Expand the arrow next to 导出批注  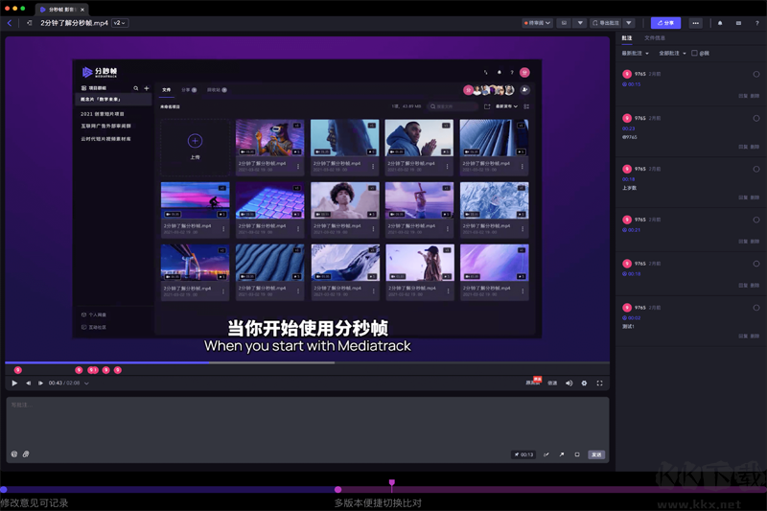[x=629, y=23]
